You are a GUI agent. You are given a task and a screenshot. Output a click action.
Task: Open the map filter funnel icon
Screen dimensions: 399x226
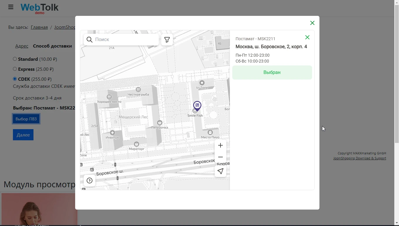167,40
